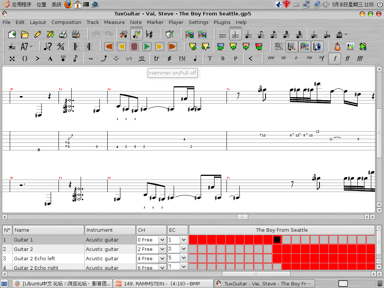Add a marker
The width and height of the screenshot is (384, 288).
pyautogui.click(x=193, y=46)
